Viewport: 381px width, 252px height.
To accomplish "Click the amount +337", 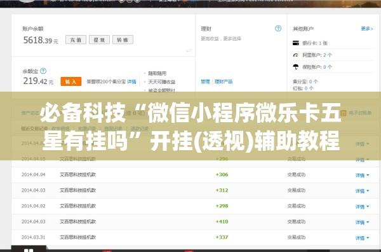I will click(222, 237).
